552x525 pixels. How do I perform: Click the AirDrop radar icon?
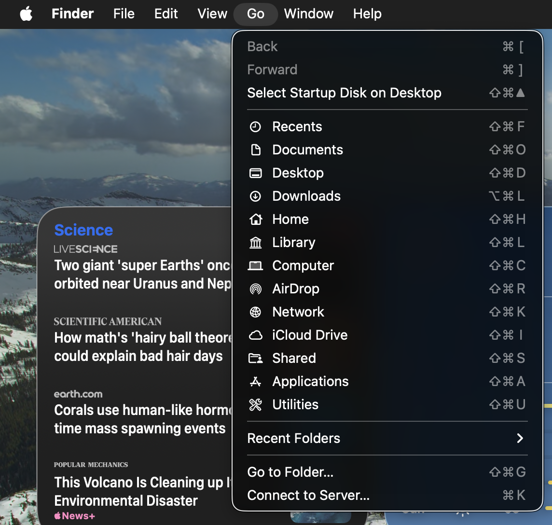tap(256, 289)
